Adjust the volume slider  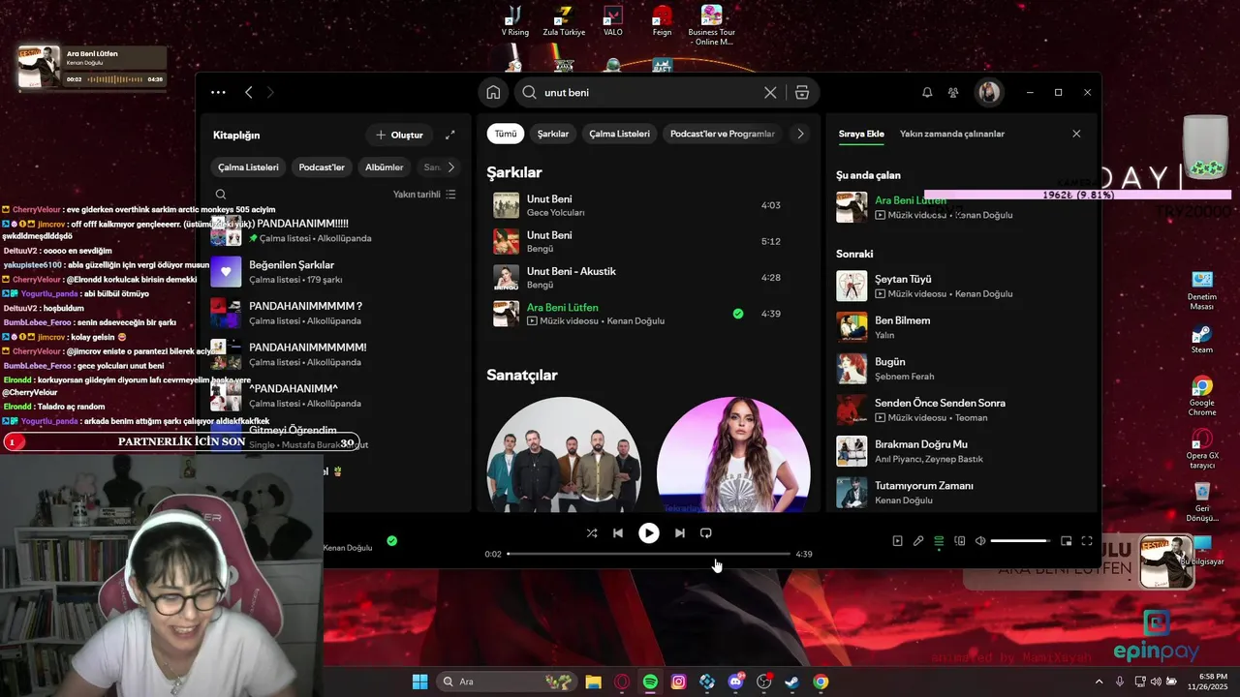click(1020, 541)
